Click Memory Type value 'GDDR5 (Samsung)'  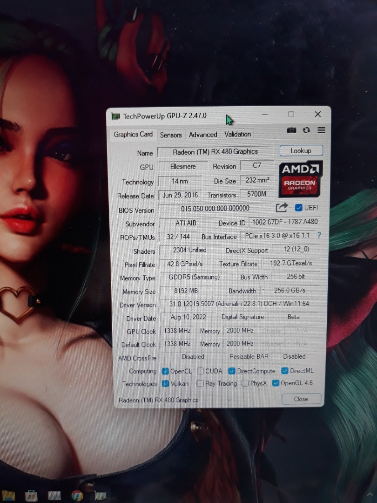194,277
